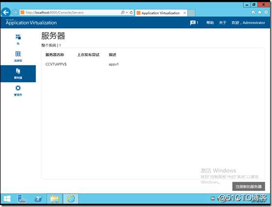Click the 注册新的服务器 button
Image resolution: width=272 pixels, height=207 pixels.
(x=249, y=187)
